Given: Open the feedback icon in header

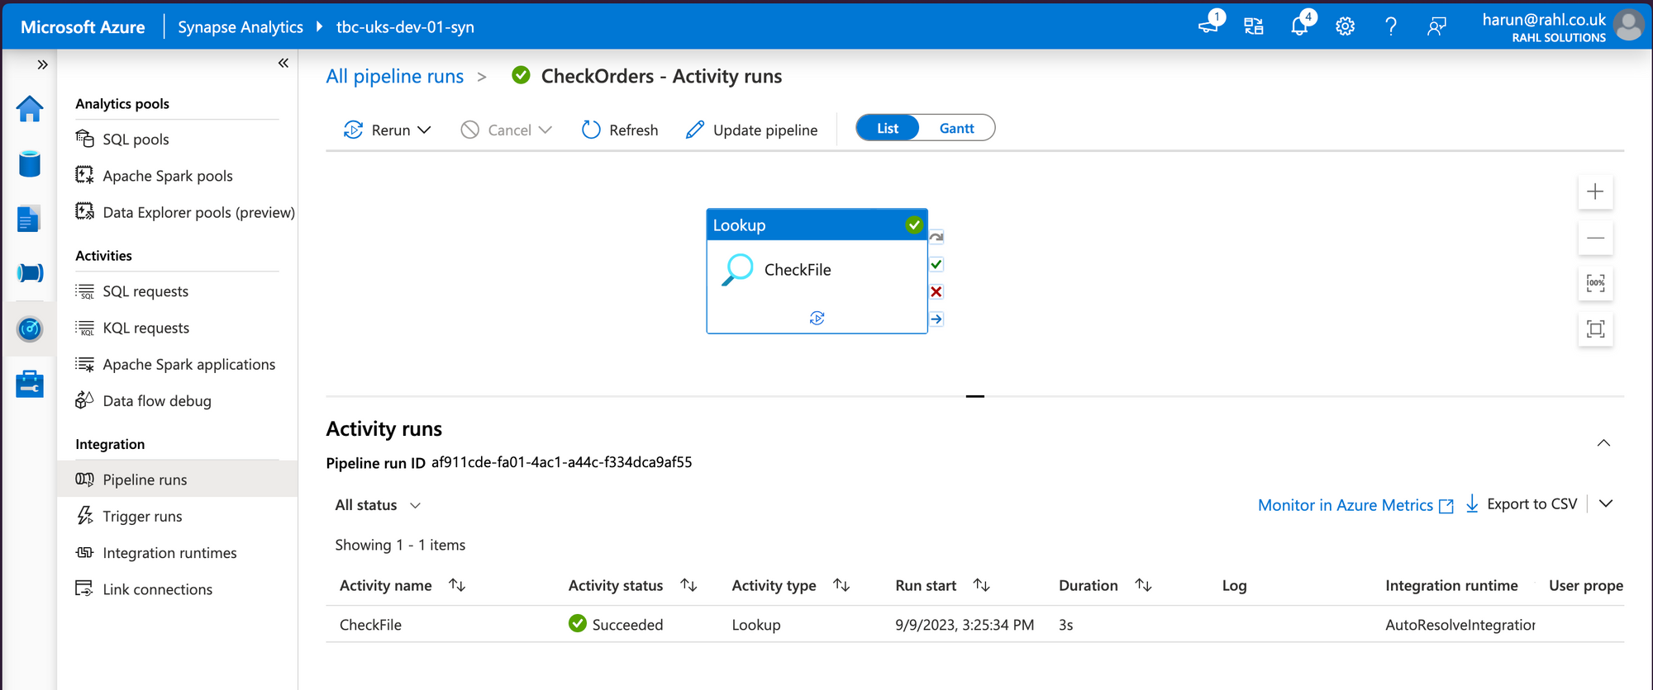Looking at the screenshot, I should tap(1436, 26).
